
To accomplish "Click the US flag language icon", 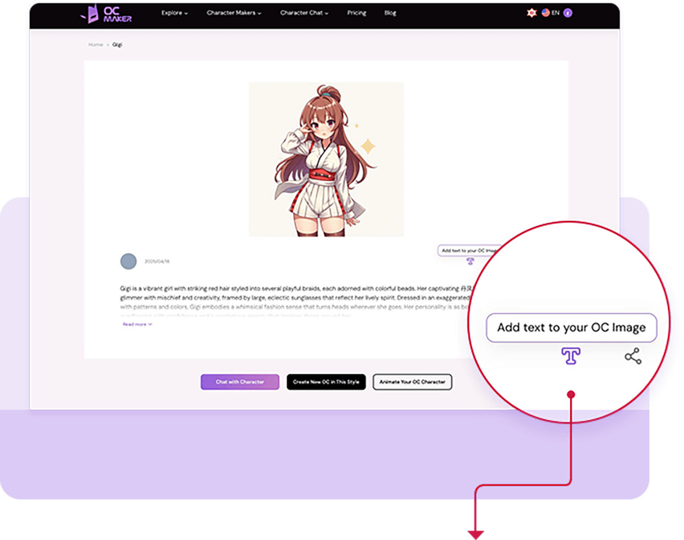I will (x=545, y=13).
